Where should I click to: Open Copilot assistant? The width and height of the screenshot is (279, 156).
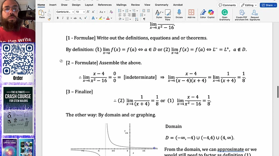pyautogui.click(x=211, y=14)
